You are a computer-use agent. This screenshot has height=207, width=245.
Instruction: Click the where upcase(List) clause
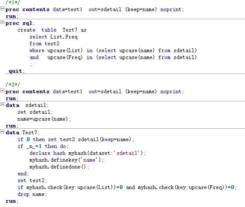113,50
